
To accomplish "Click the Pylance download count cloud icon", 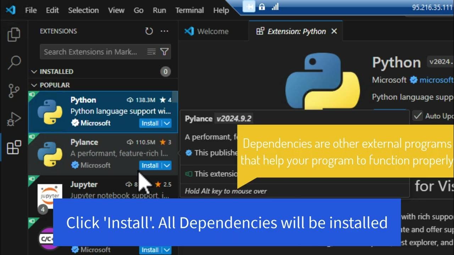I will pos(130,142).
